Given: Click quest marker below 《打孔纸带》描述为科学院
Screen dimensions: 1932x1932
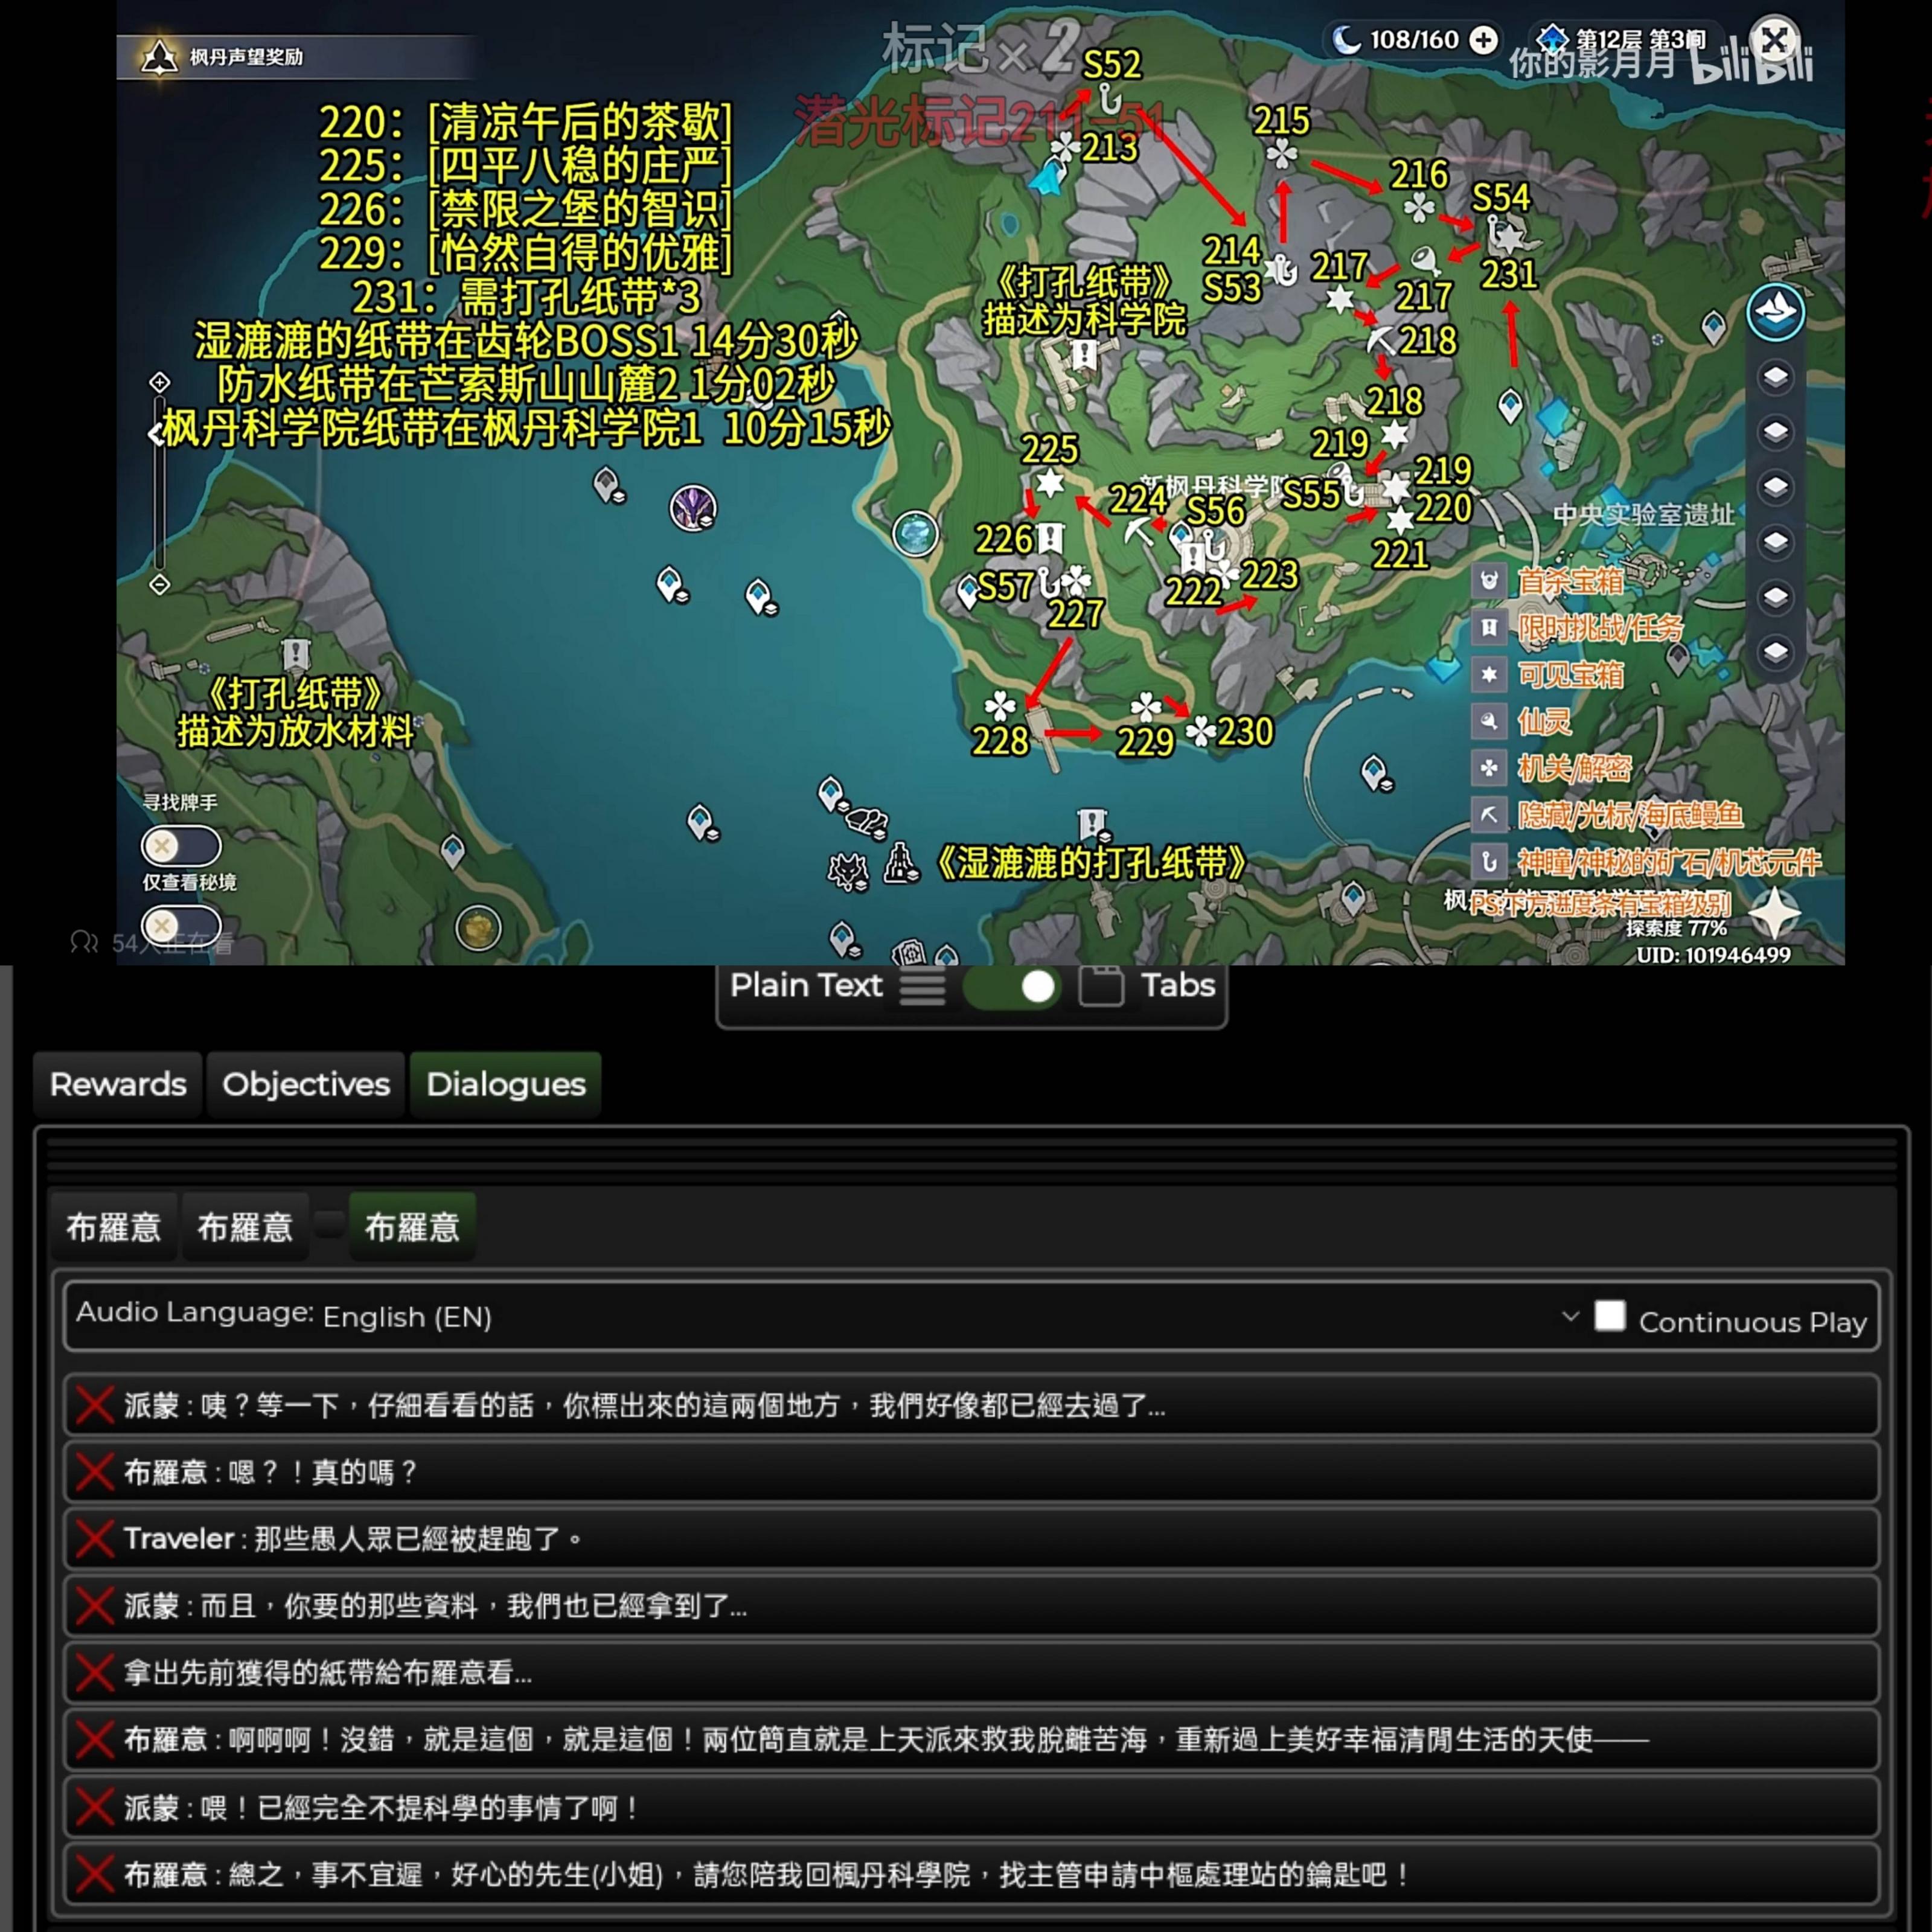Looking at the screenshot, I should coord(1085,354).
